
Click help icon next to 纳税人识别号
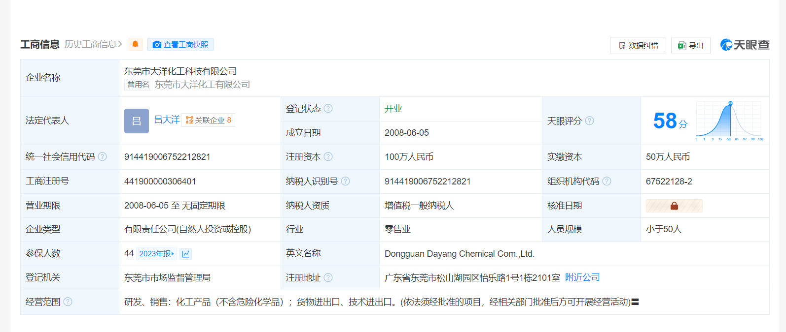click(x=346, y=181)
